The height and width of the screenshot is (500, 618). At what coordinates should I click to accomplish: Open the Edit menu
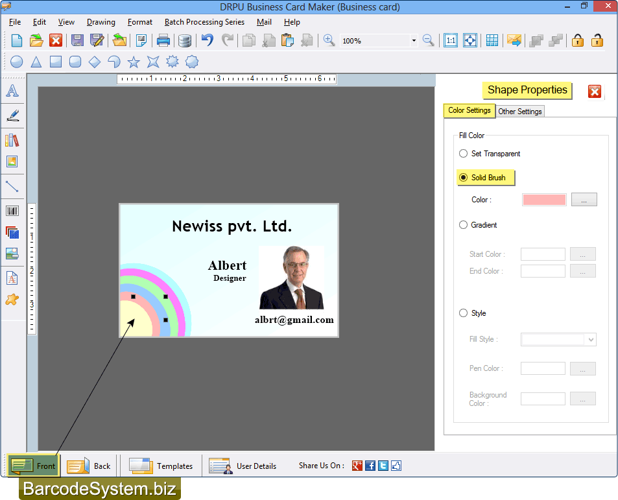[x=40, y=22]
